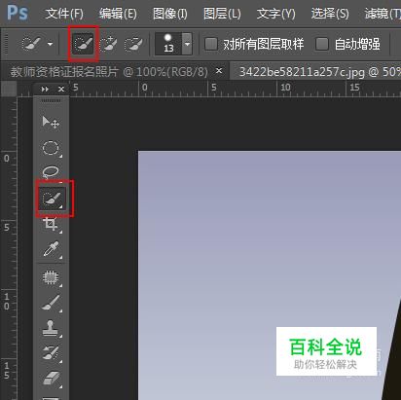Select the Elliptical Marquee tool

click(51, 148)
